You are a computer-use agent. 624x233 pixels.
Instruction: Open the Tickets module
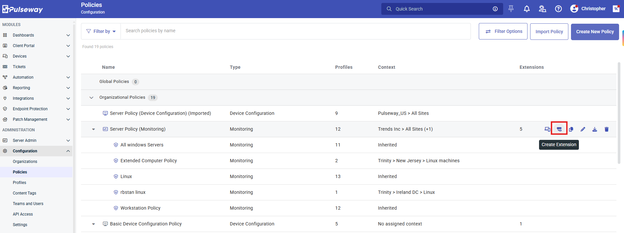tap(19, 67)
